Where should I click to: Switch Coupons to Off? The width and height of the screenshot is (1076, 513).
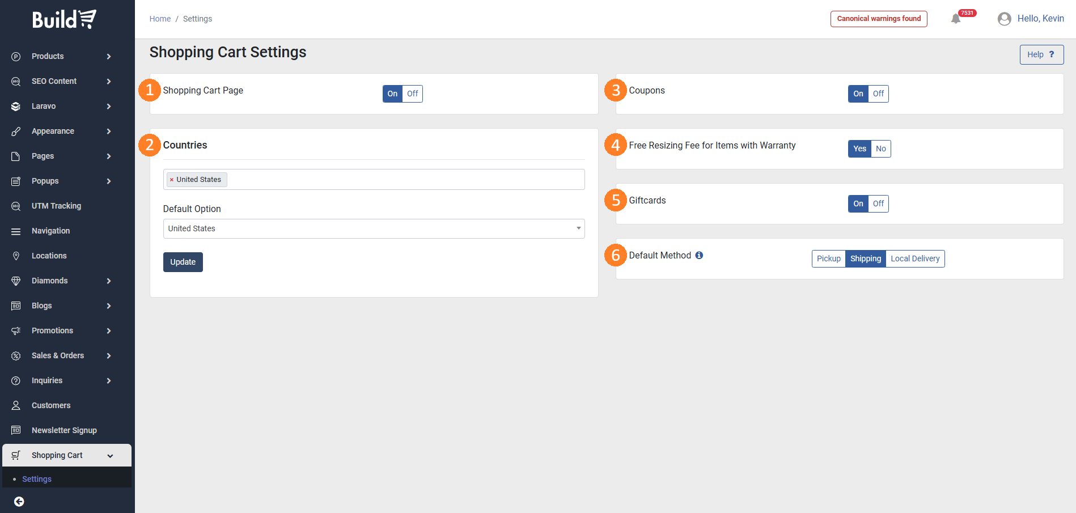click(878, 94)
